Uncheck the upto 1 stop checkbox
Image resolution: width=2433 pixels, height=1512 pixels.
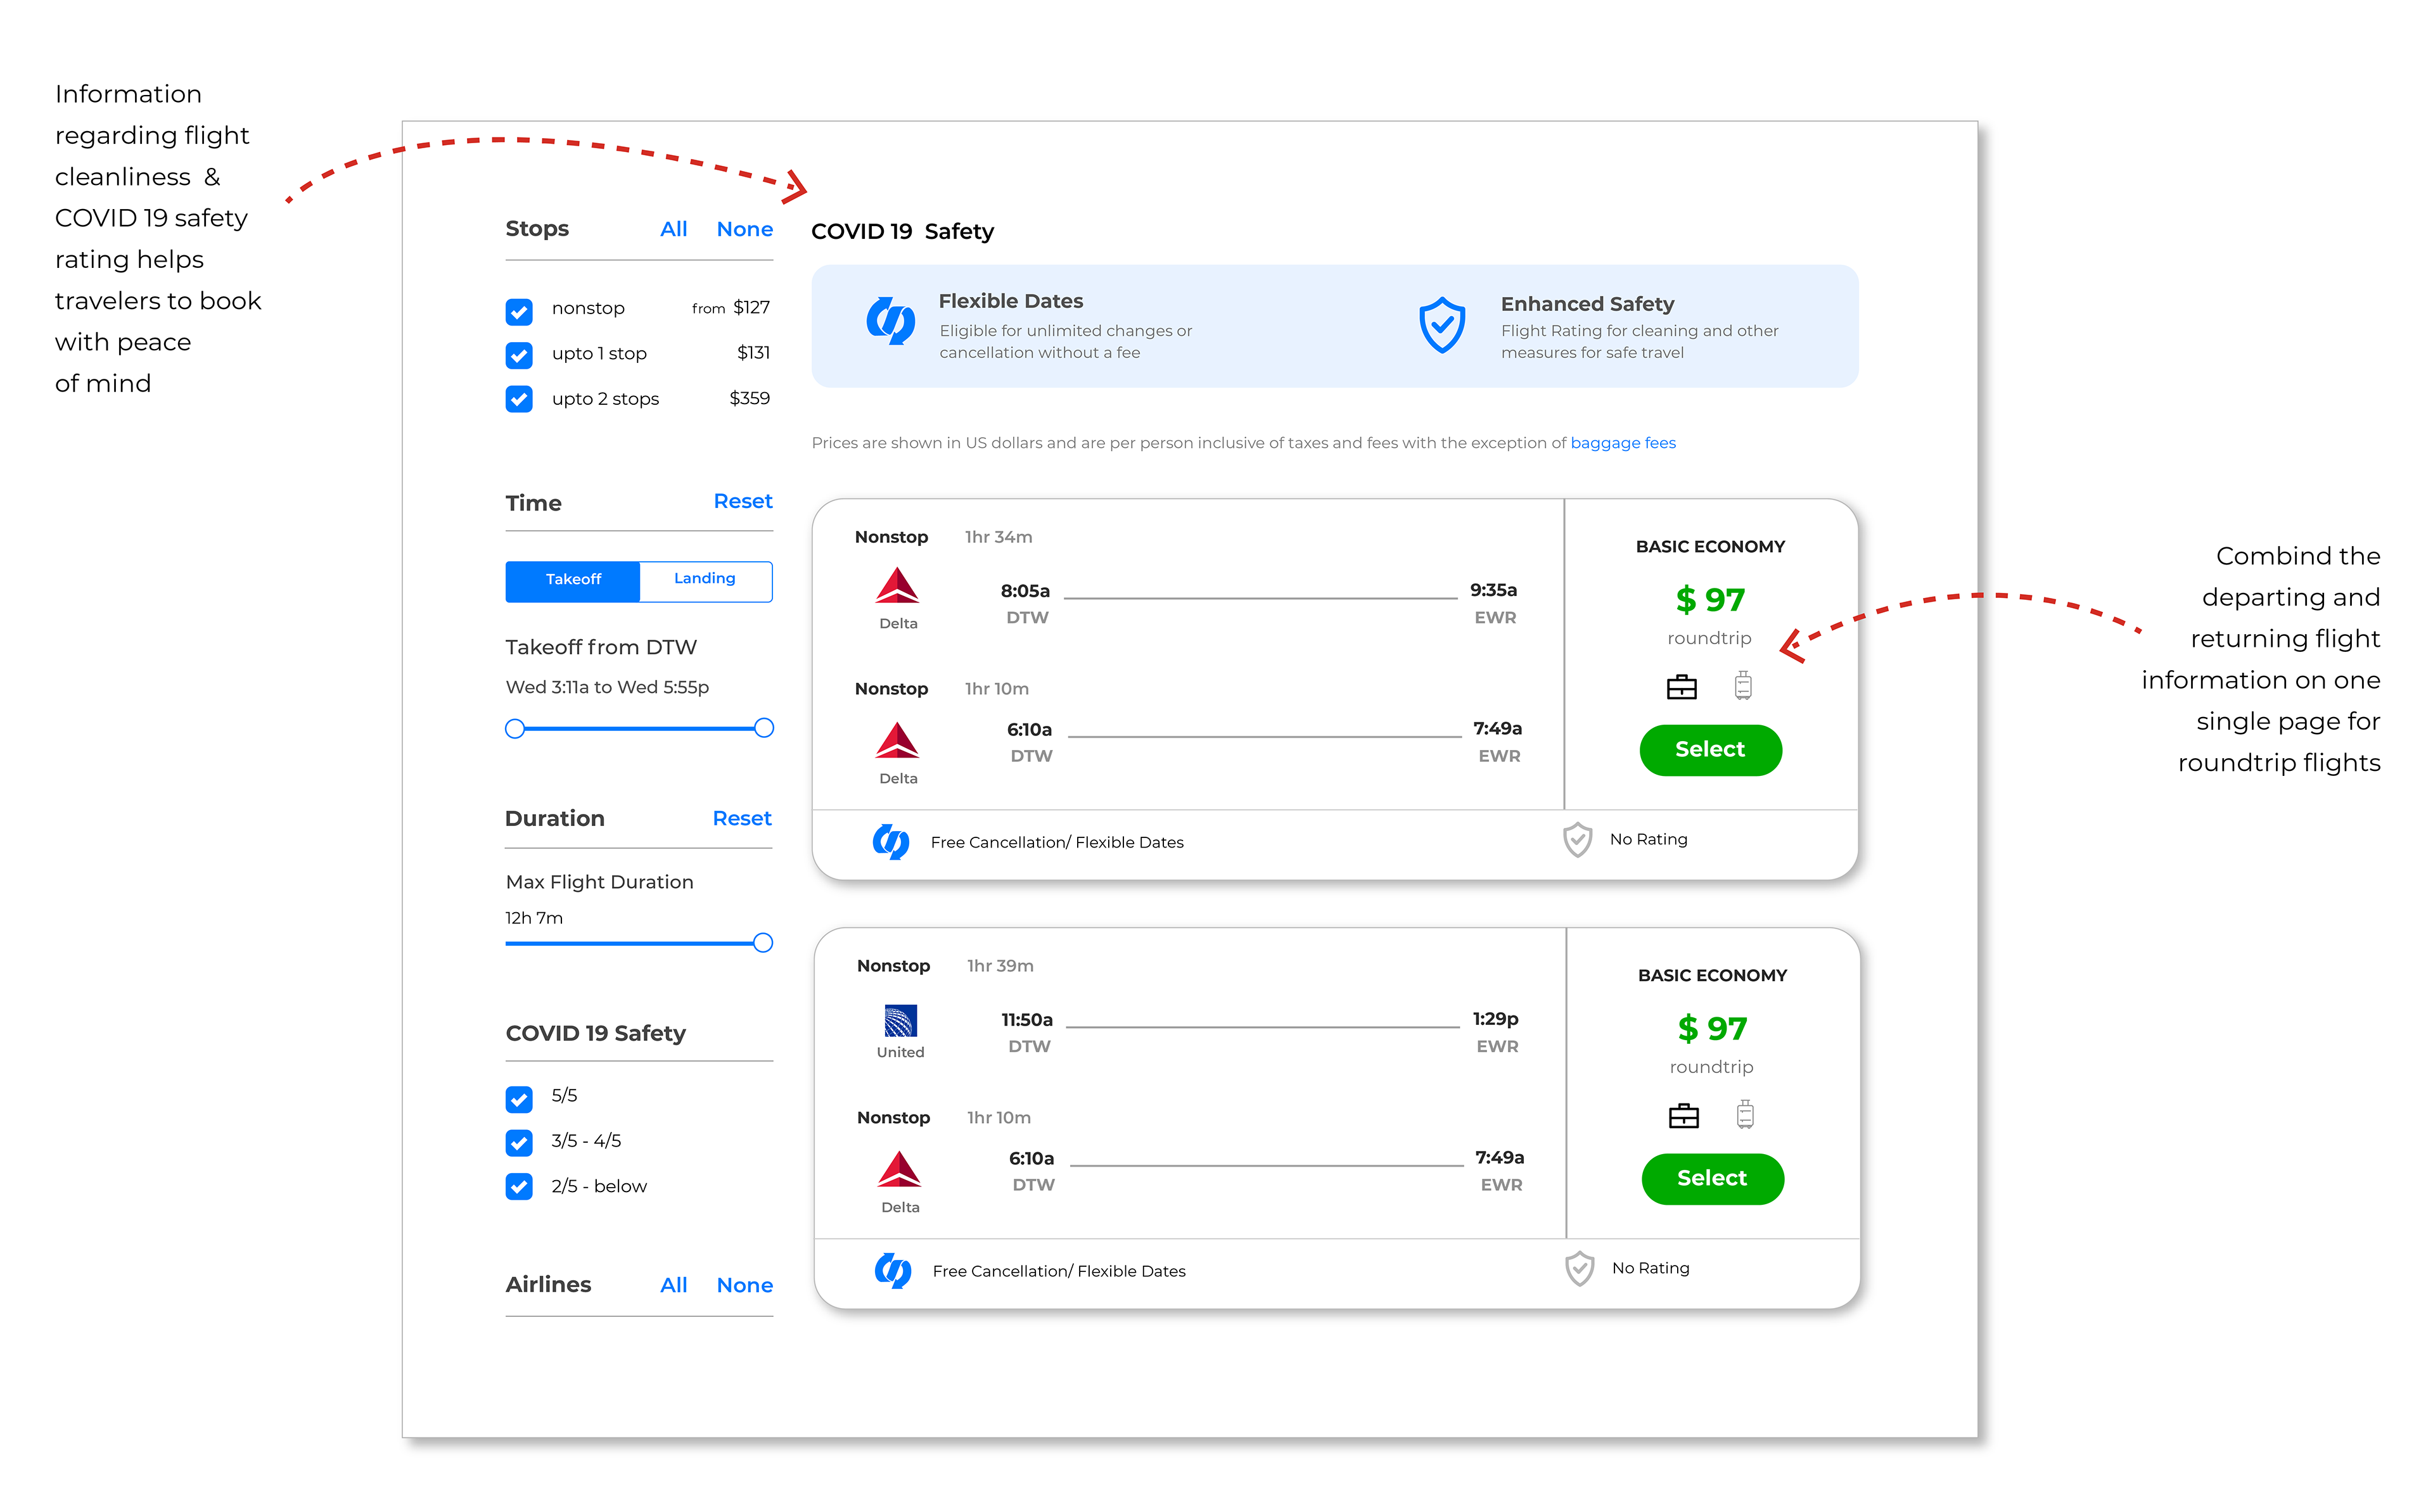[x=519, y=355]
